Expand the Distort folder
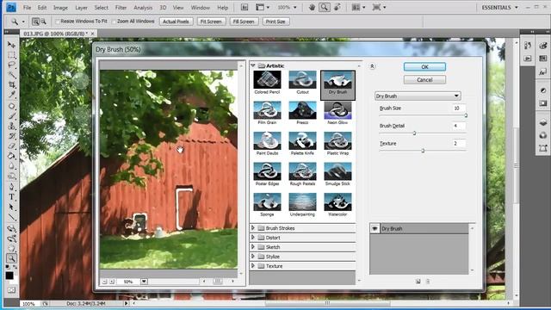Screen dimensions: 551x310 tap(253, 238)
